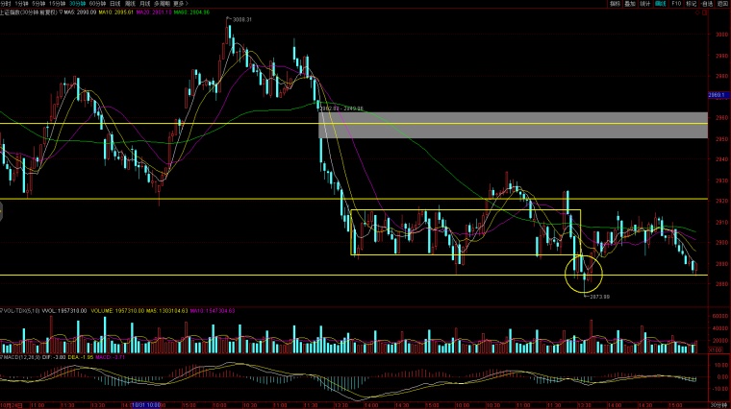The width and height of the screenshot is (731, 409).
Task: Click the small diamond icon top-right
Action: (698, 12)
